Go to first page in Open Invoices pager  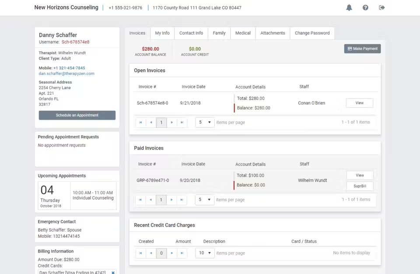point(140,122)
